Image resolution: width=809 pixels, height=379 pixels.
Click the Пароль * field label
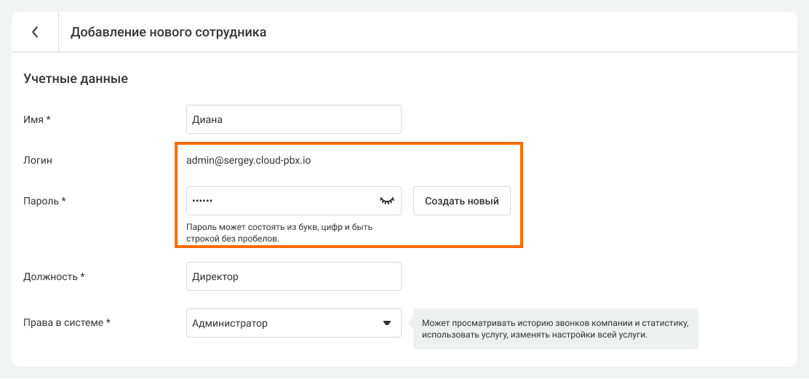coord(45,201)
